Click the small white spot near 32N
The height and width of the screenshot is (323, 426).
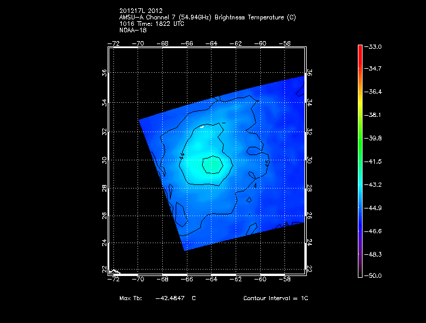pos(202,126)
